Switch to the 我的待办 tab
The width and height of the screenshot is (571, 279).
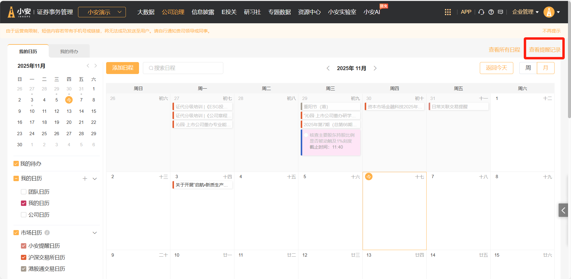tap(69, 51)
